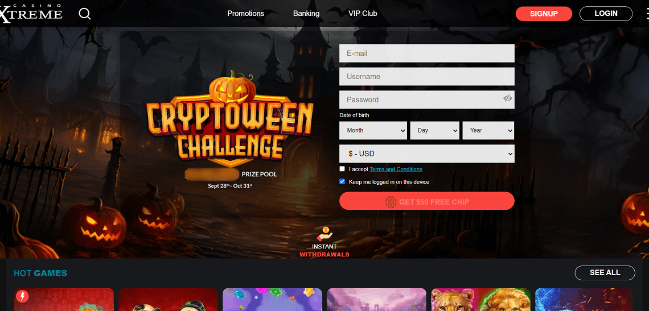Screen dimensions: 649x311
Task: Open the search magnifier icon
Action: (x=85, y=14)
